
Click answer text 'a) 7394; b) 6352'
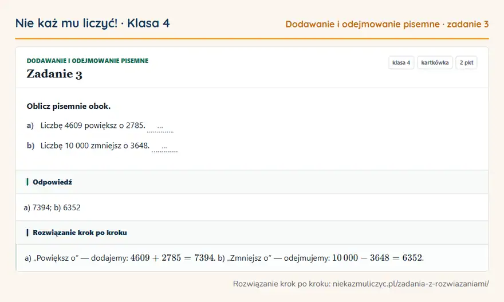(52, 207)
